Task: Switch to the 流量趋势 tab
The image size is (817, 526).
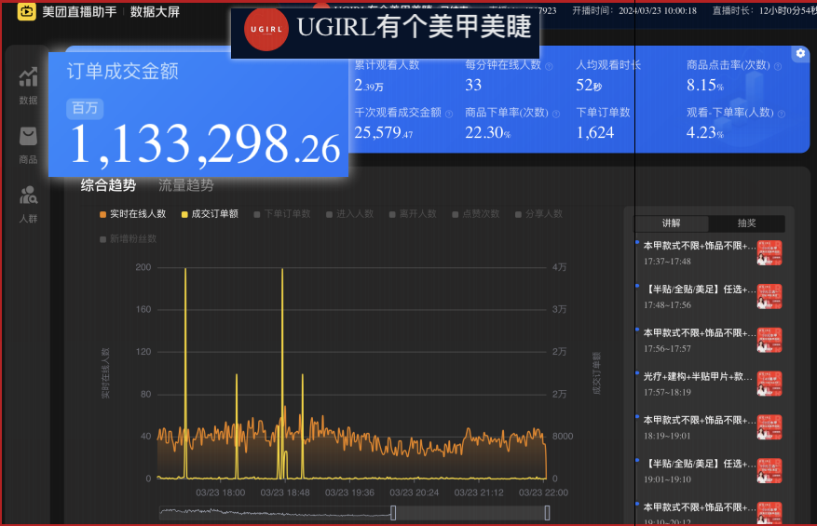Action: coord(185,185)
